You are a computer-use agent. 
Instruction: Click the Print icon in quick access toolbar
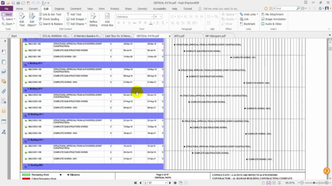(x=18, y=3)
